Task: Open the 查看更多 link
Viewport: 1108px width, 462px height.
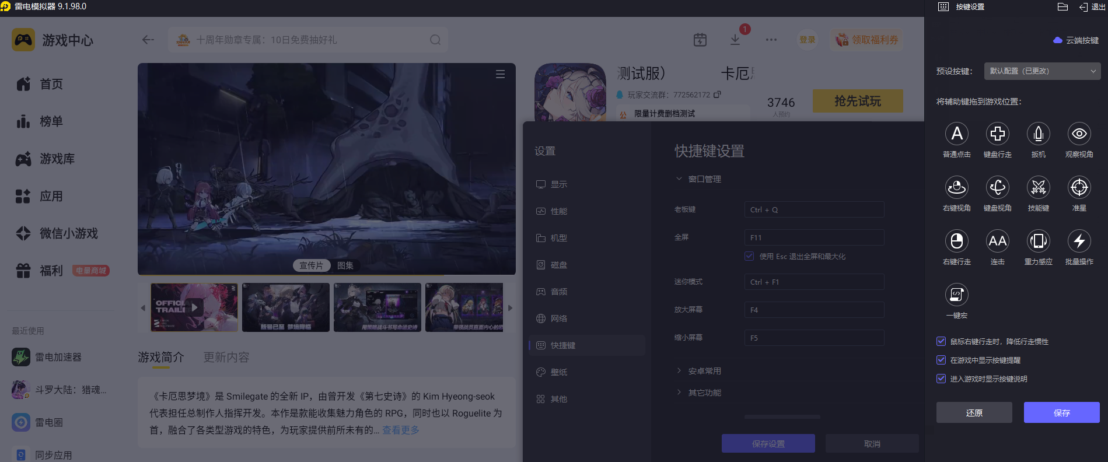Action: click(401, 430)
